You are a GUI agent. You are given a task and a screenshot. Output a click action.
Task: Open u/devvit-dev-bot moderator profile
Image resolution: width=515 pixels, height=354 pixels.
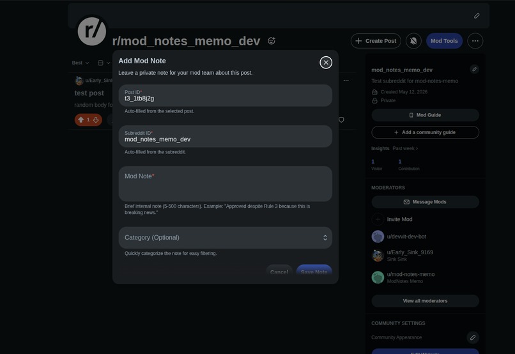click(x=406, y=236)
